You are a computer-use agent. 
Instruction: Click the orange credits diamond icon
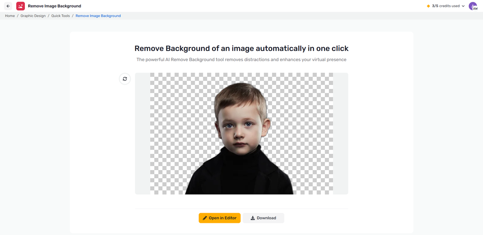coord(428,6)
